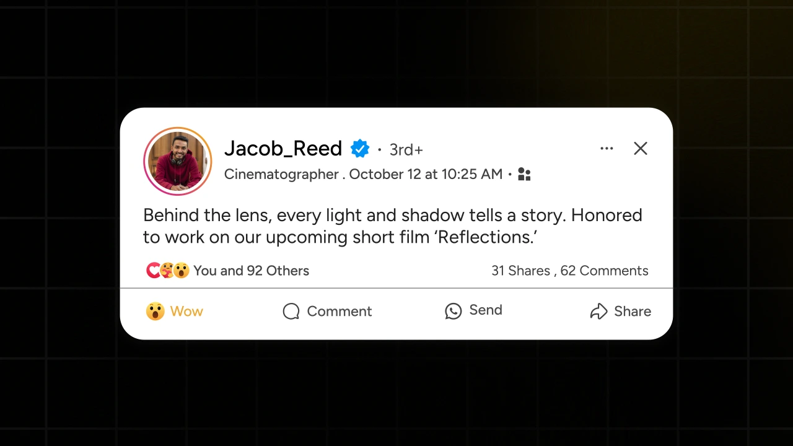The height and width of the screenshot is (446, 793).
Task: Dismiss the post with the X
Action: pyautogui.click(x=640, y=149)
